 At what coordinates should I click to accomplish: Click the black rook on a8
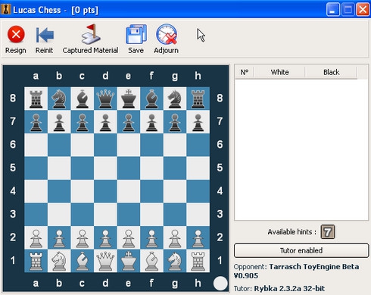pos(36,99)
